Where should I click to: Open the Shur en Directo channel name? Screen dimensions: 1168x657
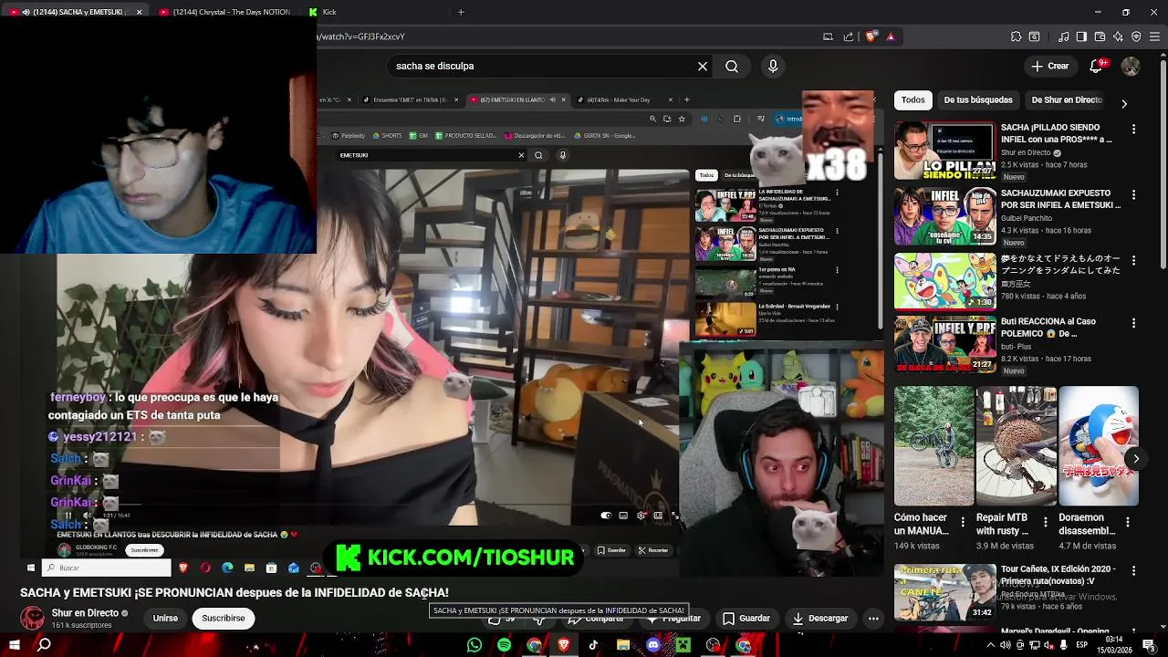pos(85,613)
